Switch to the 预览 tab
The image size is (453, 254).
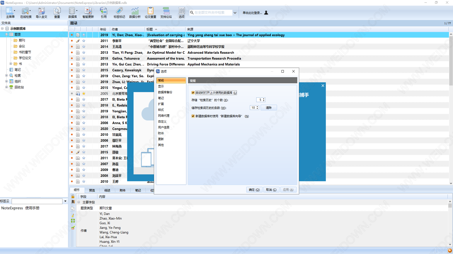92,190
